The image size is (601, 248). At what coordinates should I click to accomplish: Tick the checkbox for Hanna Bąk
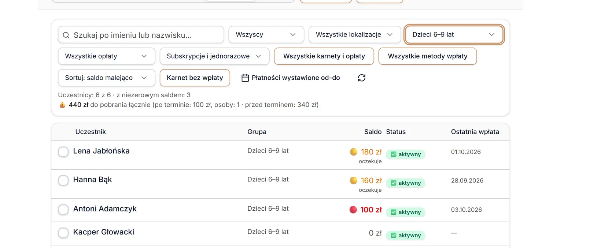63,180
